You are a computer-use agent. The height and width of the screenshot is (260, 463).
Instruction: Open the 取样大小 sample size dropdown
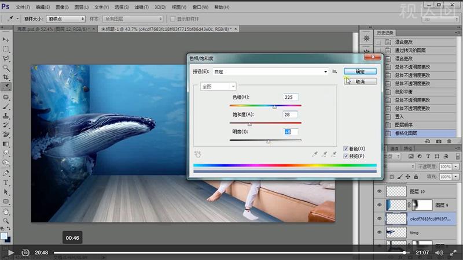[58, 18]
